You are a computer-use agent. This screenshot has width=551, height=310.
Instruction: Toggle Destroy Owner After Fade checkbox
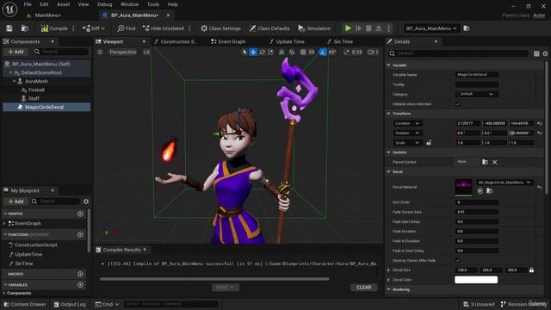coord(457,260)
